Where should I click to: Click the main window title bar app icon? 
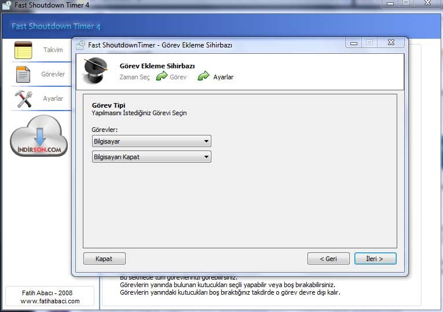pos(6,5)
